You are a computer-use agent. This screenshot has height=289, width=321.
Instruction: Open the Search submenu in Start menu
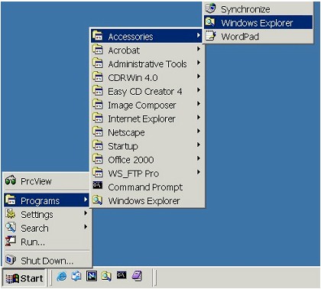(x=46, y=228)
